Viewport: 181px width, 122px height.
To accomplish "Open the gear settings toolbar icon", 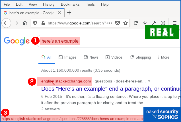I will pyautogui.click(x=163, y=23).
